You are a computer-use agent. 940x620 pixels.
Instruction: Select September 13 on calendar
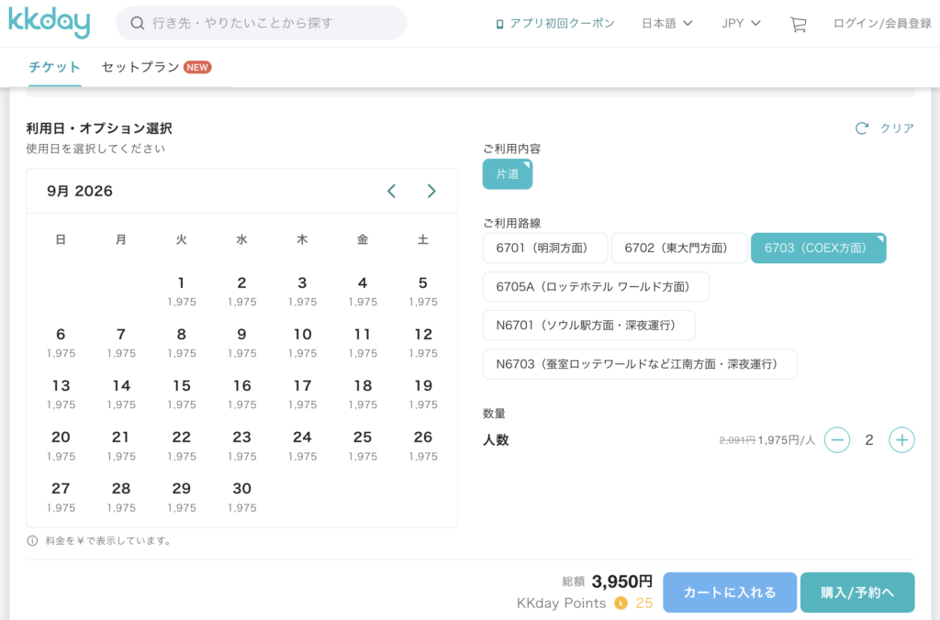pos(61,393)
